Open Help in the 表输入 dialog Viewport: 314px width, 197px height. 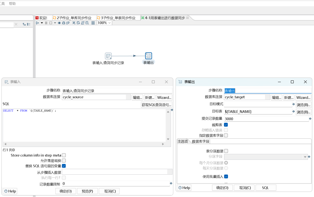(10, 191)
